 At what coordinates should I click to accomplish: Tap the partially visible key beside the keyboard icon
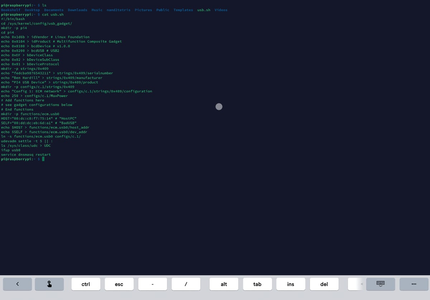(x=354, y=284)
